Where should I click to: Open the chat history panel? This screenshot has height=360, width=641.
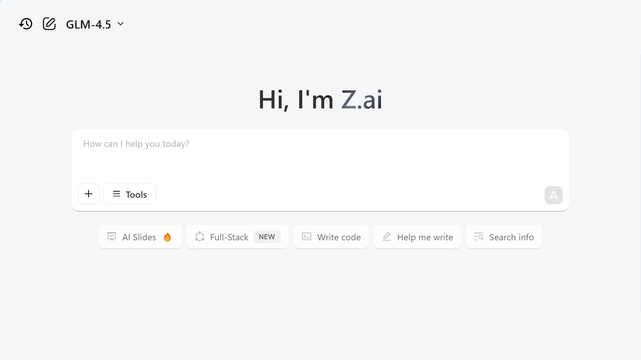(x=26, y=23)
